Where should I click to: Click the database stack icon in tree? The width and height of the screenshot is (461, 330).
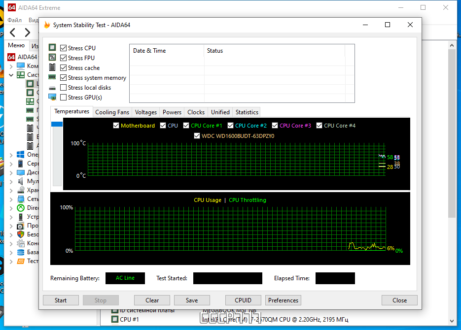pyautogui.click(x=21, y=252)
